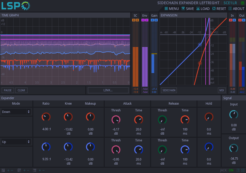246x173 pixels.
Task: Toggle Env right channel magenta square
Action: (147, 20)
